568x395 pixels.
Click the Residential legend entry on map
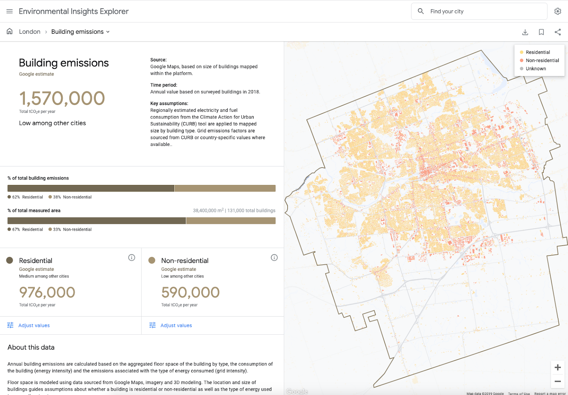(535, 52)
